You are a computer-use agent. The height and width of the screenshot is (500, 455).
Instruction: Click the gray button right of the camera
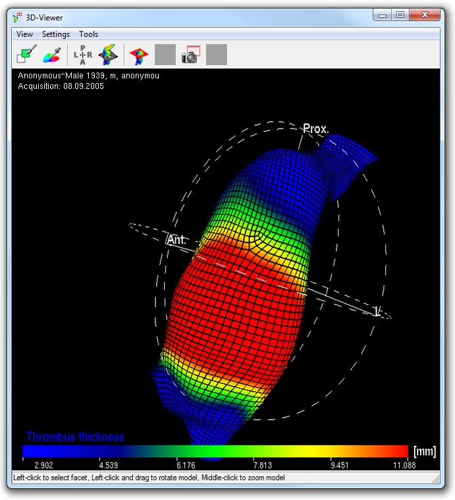(216, 55)
